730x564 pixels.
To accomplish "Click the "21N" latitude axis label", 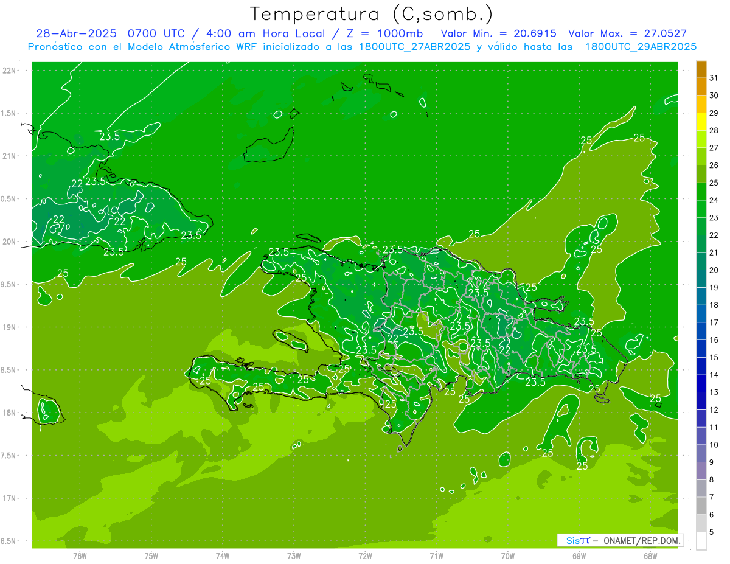I will pyautogui.click(x=10, y=156).
